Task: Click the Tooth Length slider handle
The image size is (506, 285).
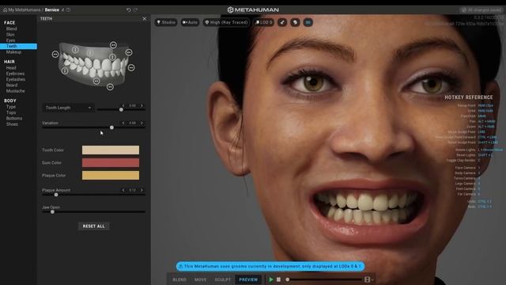Action: point(121,110)
